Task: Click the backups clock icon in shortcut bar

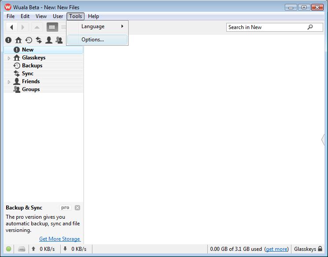Action: pyautogui.click(x=29, y=40)
